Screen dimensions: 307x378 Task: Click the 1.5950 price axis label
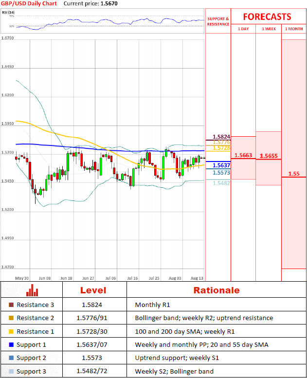7,124
